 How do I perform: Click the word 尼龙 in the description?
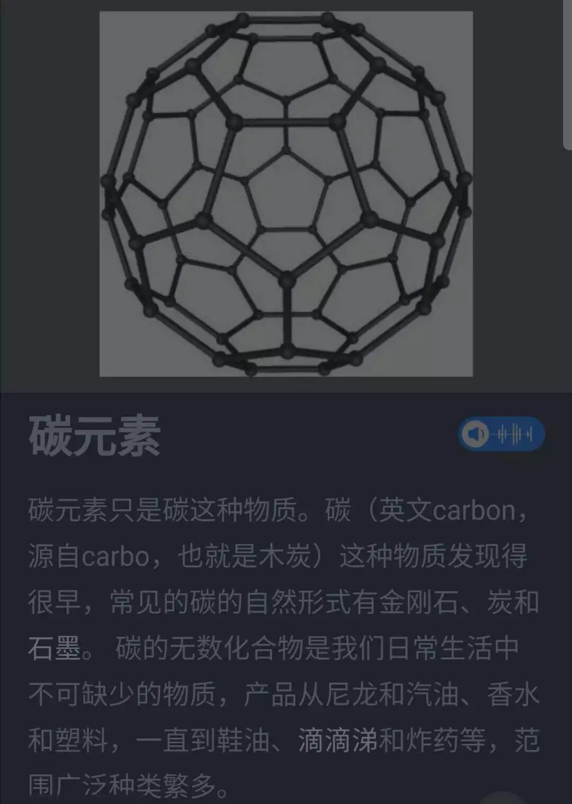click(351, 694)
